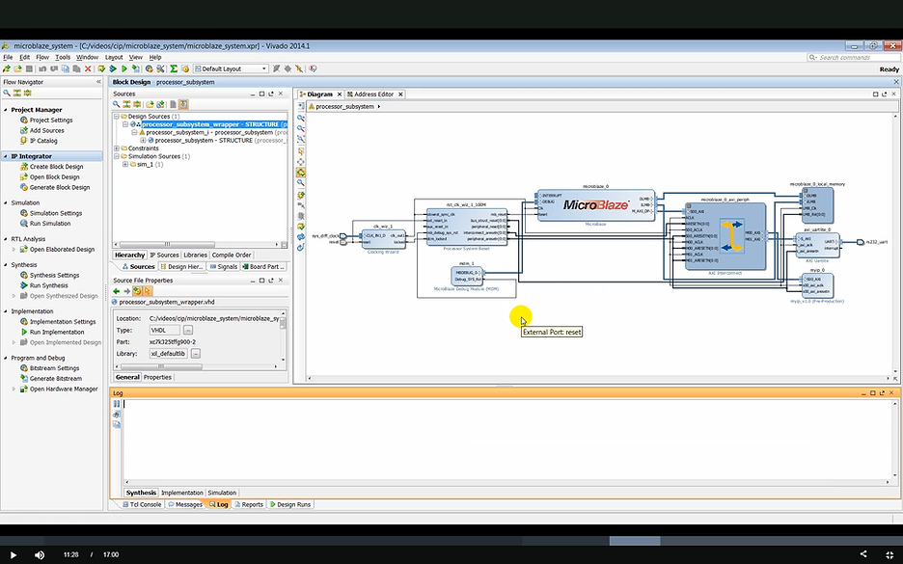Click the back arrow in Source File Properties
The height and width of the screenshot is (564, 903).
click(117, 290)
